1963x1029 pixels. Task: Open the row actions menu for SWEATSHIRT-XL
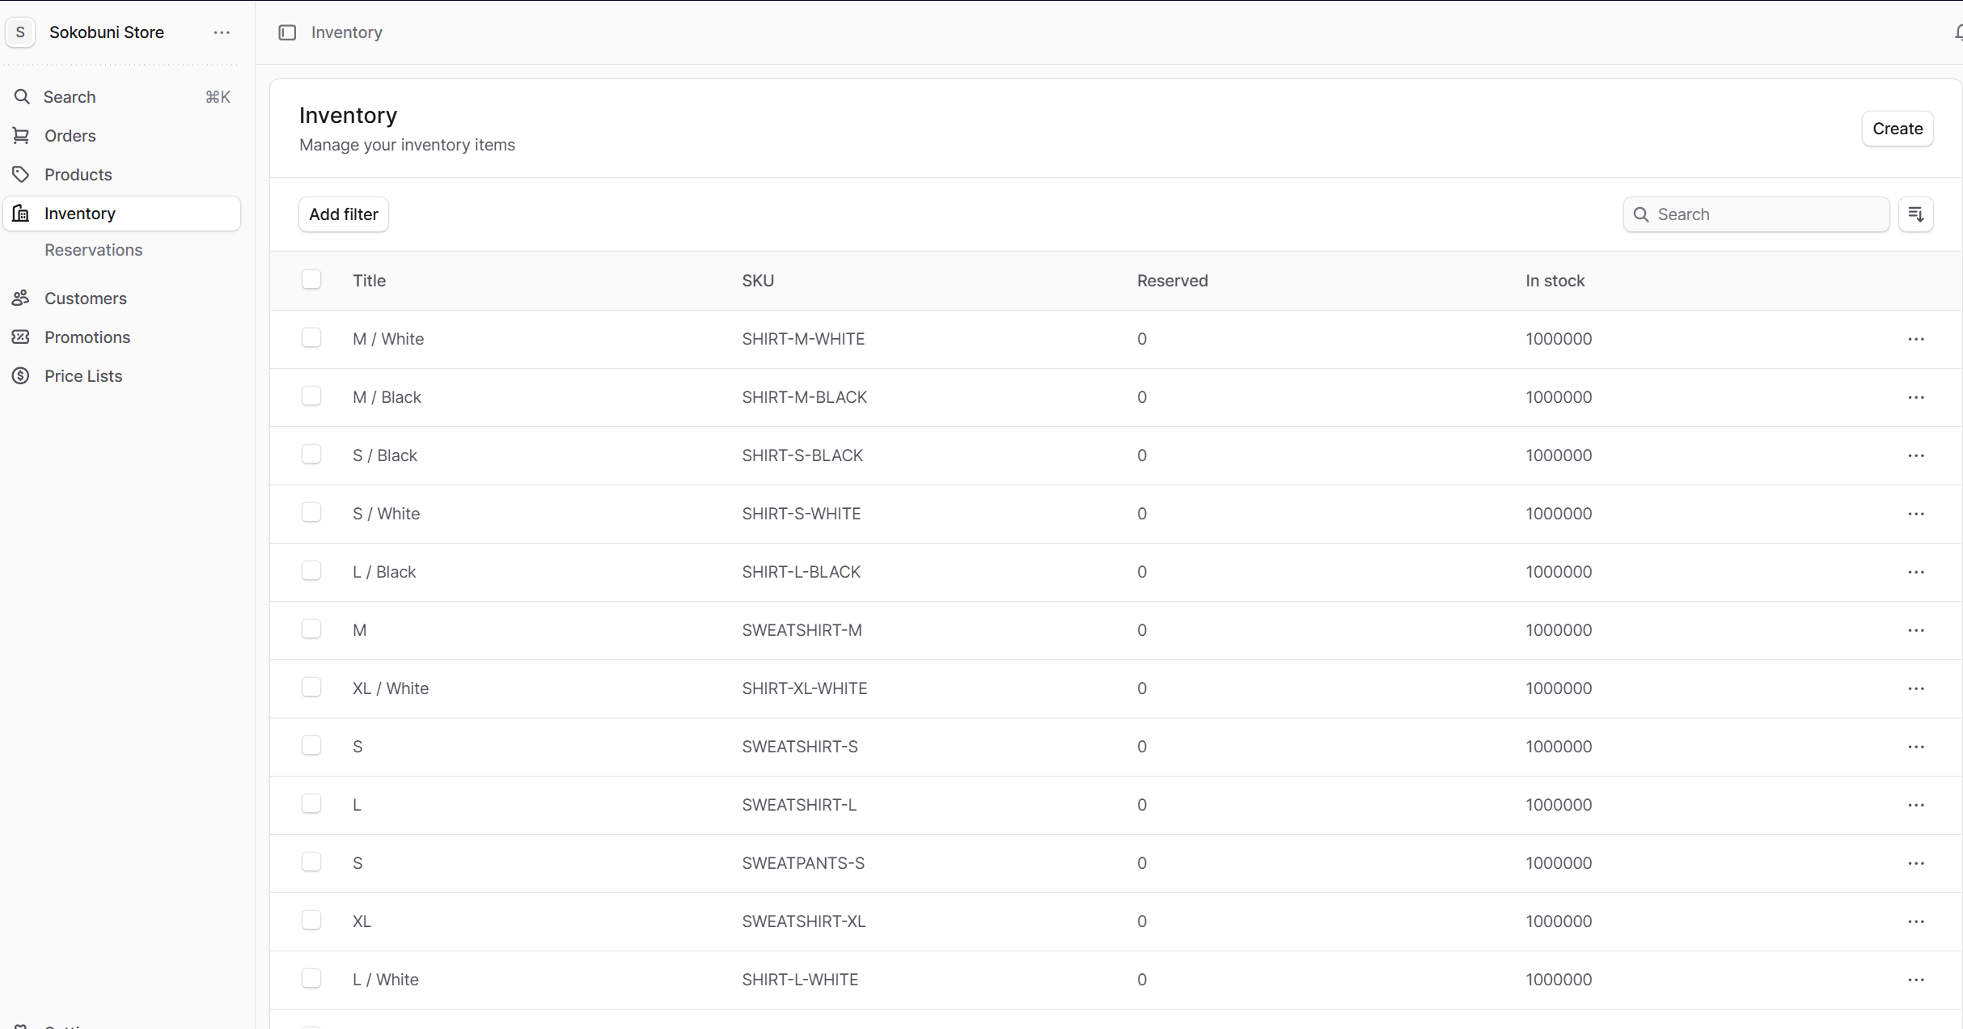(1915, 921)
